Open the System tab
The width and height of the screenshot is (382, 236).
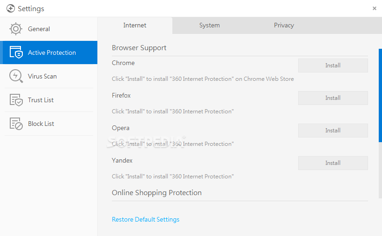[x=209, y=26]
